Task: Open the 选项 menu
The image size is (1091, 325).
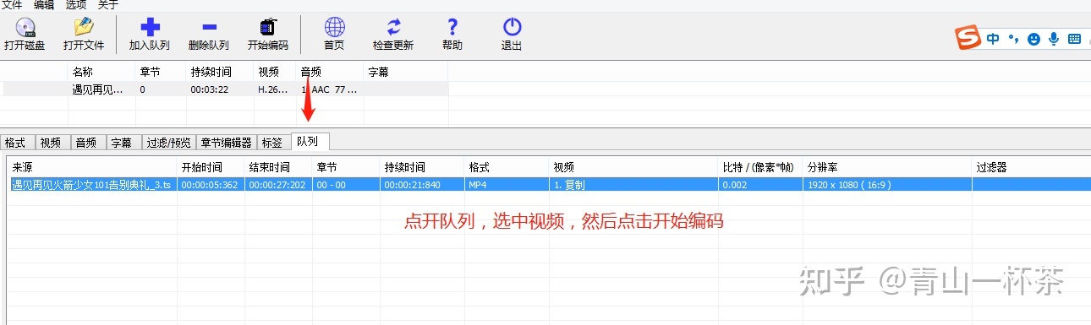Action: (x=77, y=5)
